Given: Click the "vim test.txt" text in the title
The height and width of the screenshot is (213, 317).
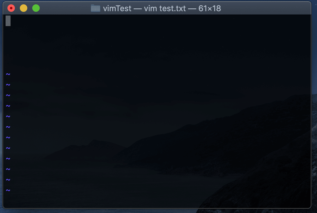Looking at the screenshot, I should click(165, 8).
